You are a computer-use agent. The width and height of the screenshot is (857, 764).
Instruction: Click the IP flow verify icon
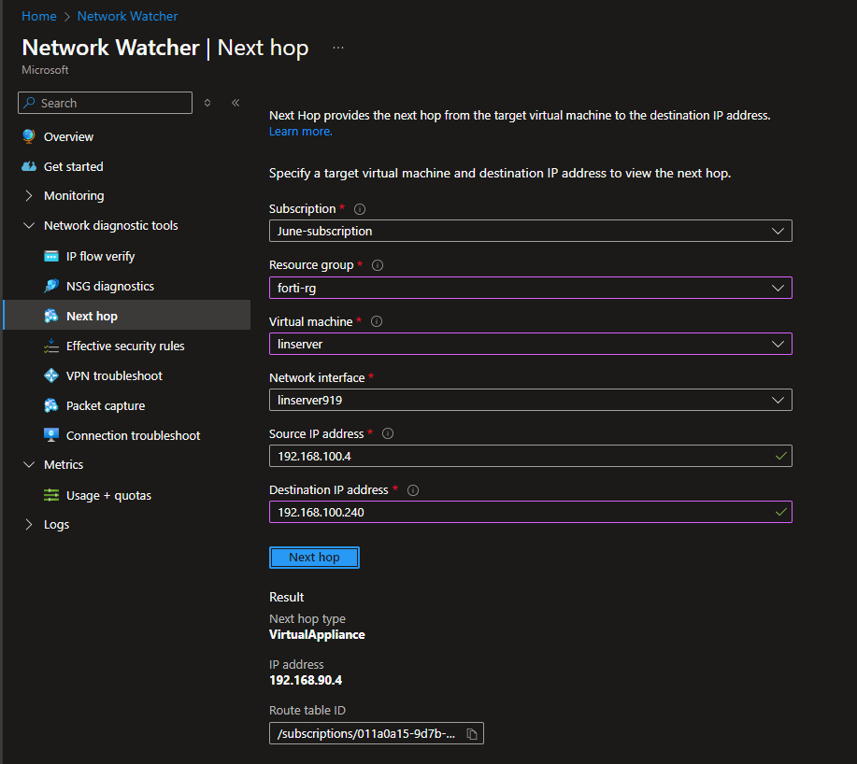click(51, 256)
